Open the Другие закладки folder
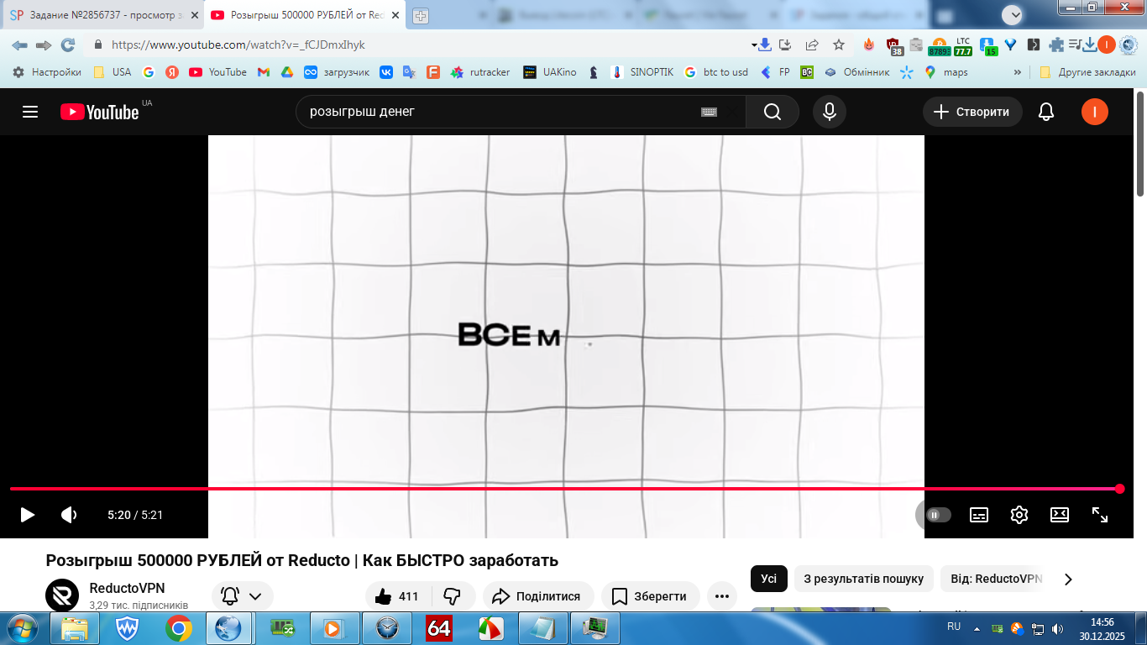Image resolution: width=1147 pixels, height=645 pixels. coord(1087,72)
